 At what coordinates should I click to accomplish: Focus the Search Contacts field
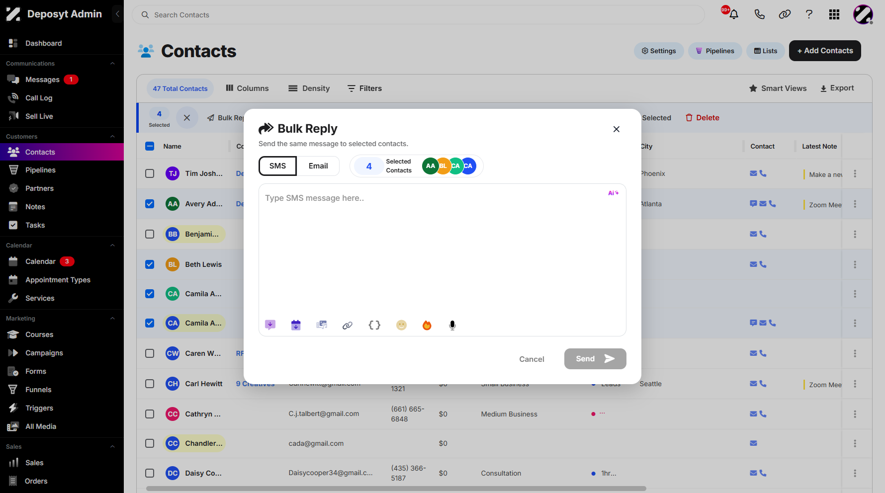click(418, 15)
